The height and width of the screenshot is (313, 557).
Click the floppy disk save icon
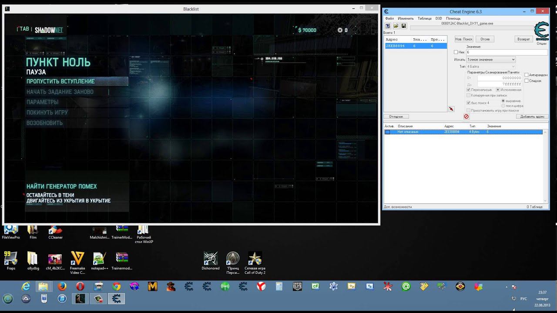click(404, 26)
